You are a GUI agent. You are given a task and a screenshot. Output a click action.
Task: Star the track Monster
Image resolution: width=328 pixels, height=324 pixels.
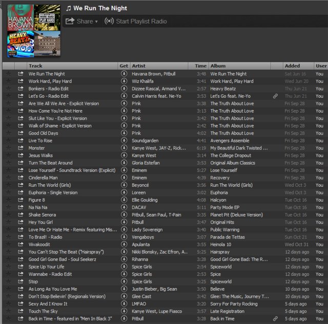tap(8, 148)
